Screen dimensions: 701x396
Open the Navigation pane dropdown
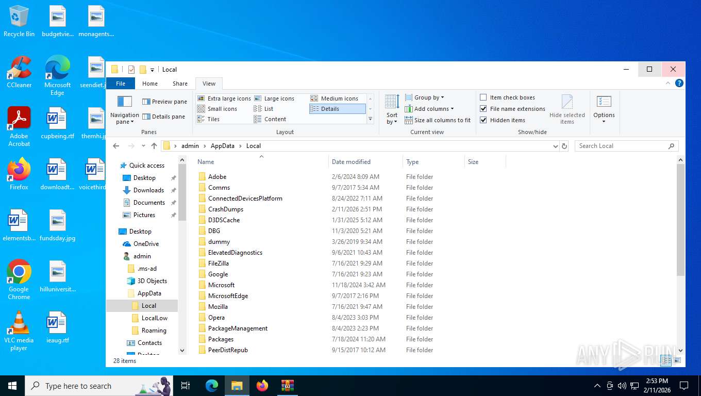124,110
